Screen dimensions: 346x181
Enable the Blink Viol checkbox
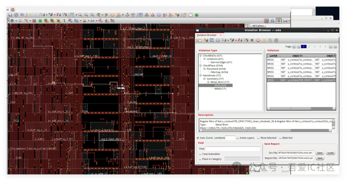[x=280, y=138]
